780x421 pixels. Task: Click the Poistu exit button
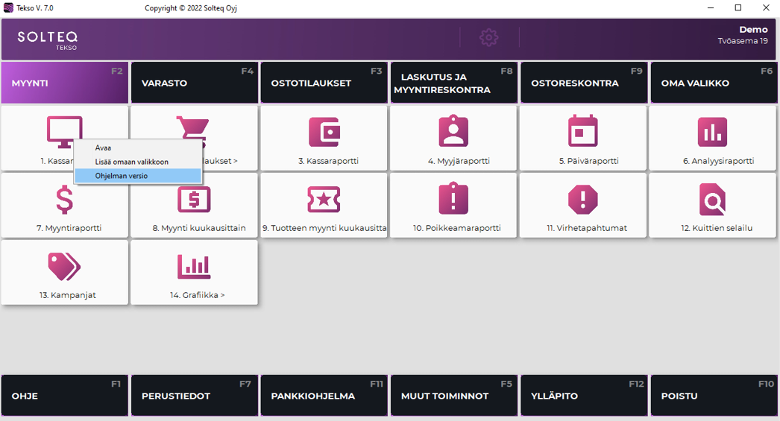(714, 396)
